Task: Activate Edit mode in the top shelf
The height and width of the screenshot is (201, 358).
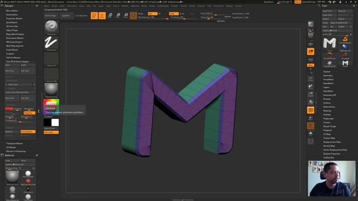Action: click(x=94, y=16)
